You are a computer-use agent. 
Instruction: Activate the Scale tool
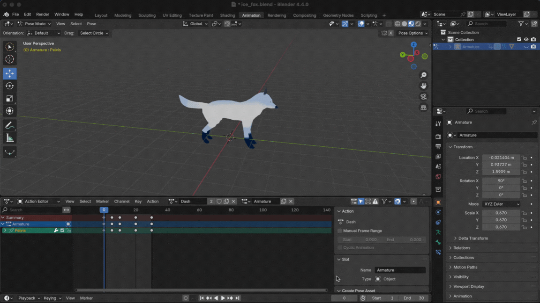coord(10,99)
